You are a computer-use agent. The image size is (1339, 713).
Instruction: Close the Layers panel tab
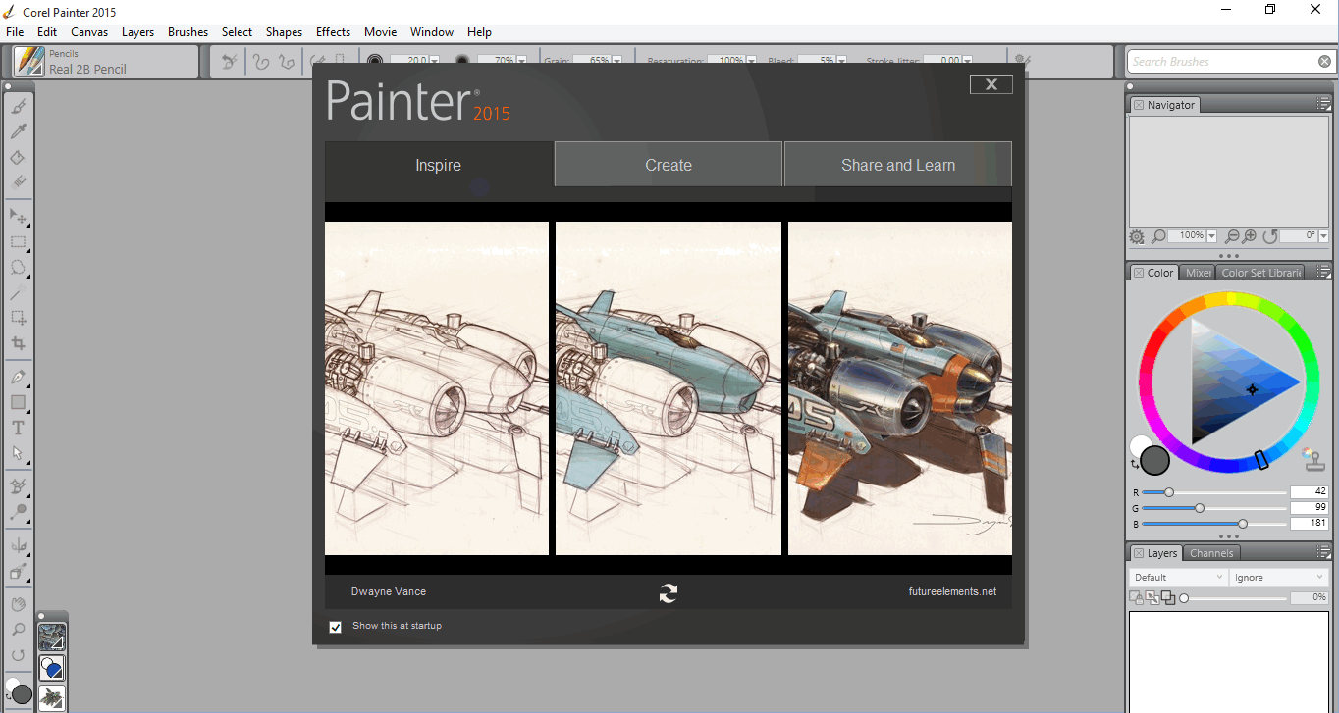point(1139,553)
